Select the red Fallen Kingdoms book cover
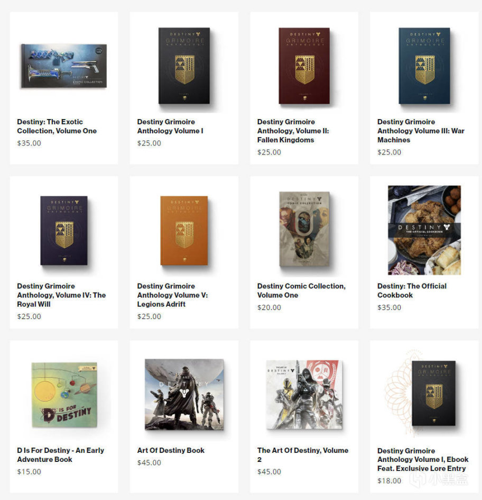The width and height of the screenshot is (482, 500). (304, 66)
